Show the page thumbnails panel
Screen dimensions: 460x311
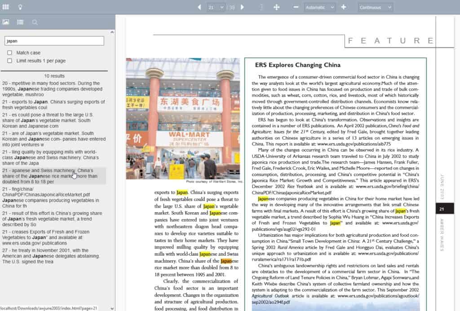pyautogui.click(x=5, y=22)
